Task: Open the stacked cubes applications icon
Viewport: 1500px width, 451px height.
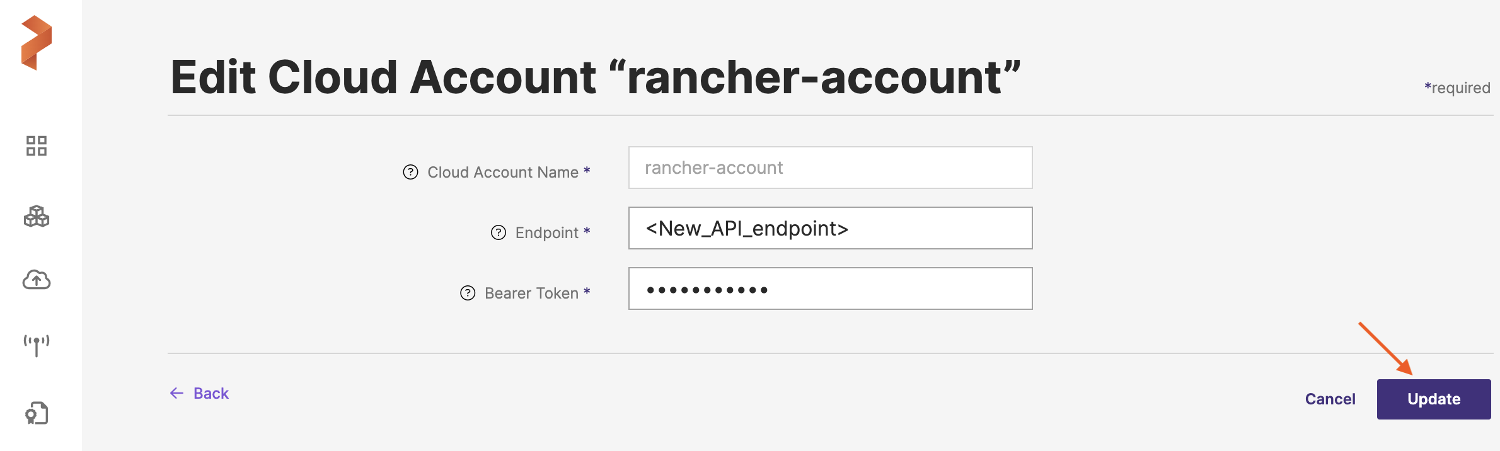Action: coord(37,216)
